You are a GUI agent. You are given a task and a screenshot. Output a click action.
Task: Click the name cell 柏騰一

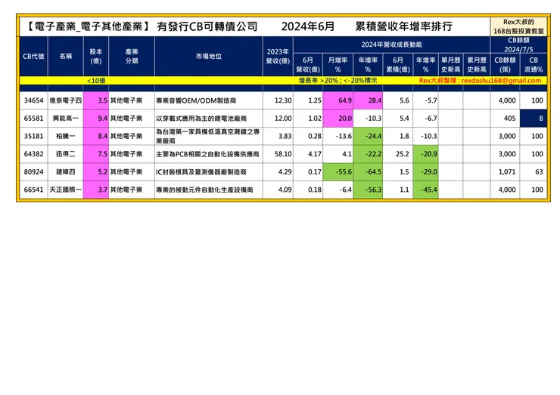tap(65, 136)
